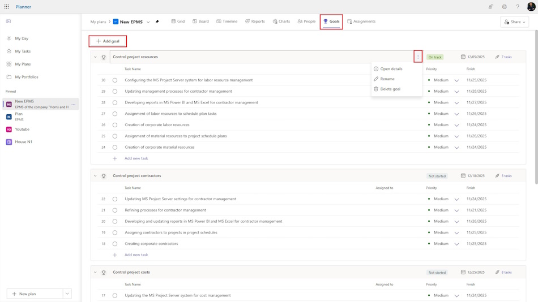
Task: Click the pin icon beside New EPMS
Action: click(157, 21)
